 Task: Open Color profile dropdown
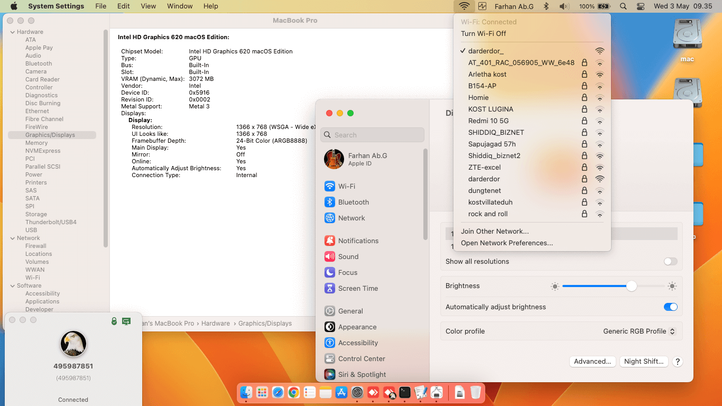[639, 331]
